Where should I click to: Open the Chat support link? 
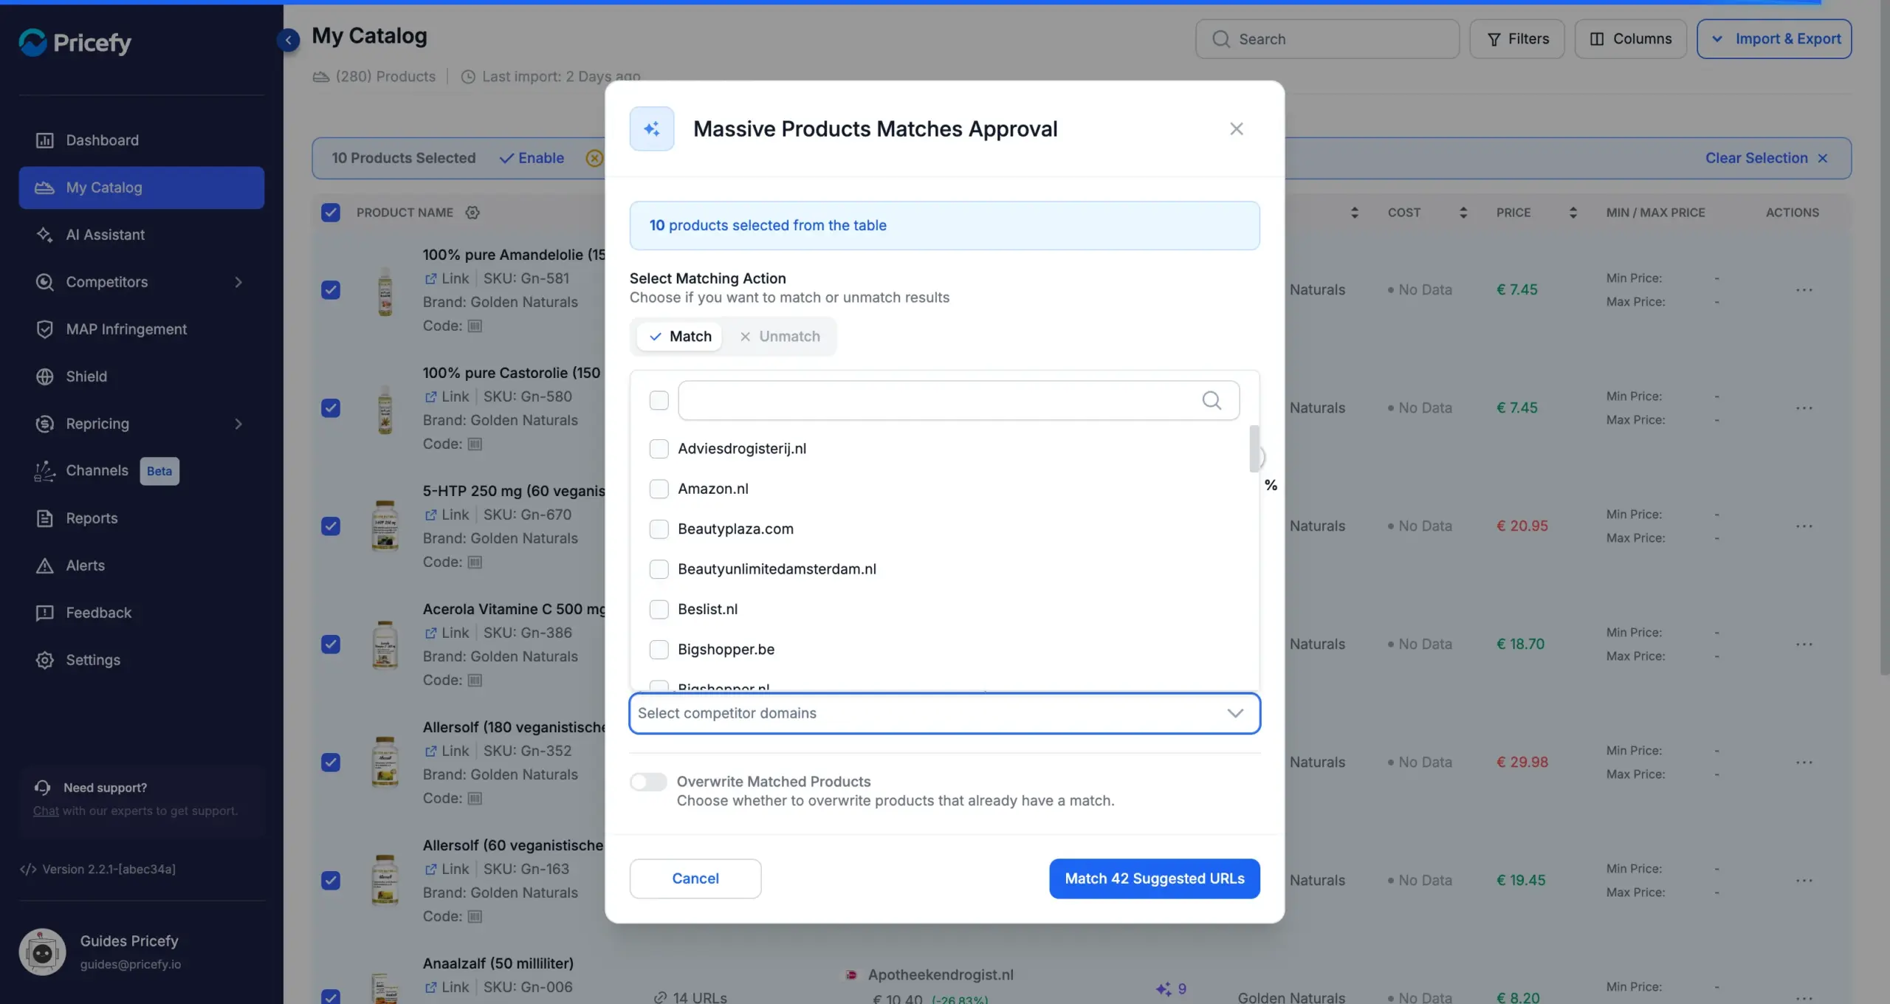(46, 811)
